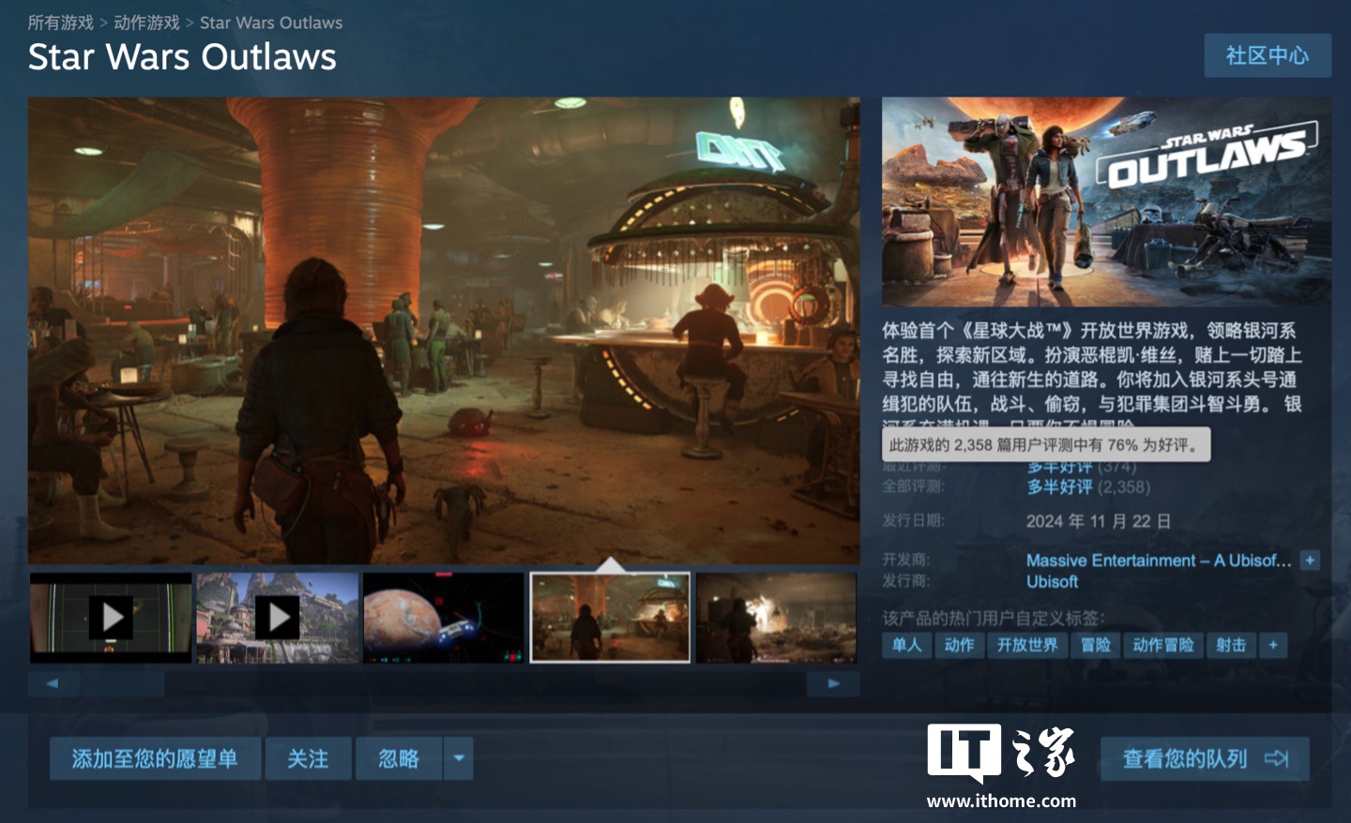Expand developer list with plus icon
This screenshot has width=1351, height=823.
(x=1311, y=561)
